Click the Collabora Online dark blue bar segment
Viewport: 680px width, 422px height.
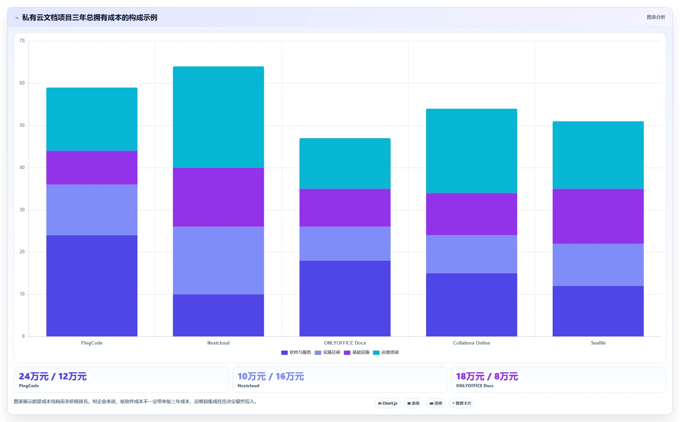472,305
